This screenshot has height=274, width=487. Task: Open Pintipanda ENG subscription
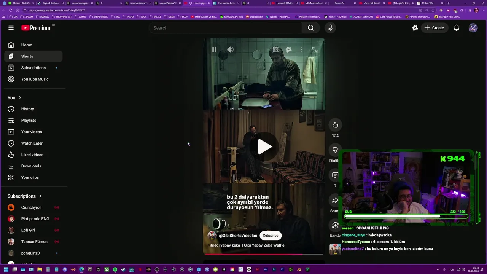33,219
